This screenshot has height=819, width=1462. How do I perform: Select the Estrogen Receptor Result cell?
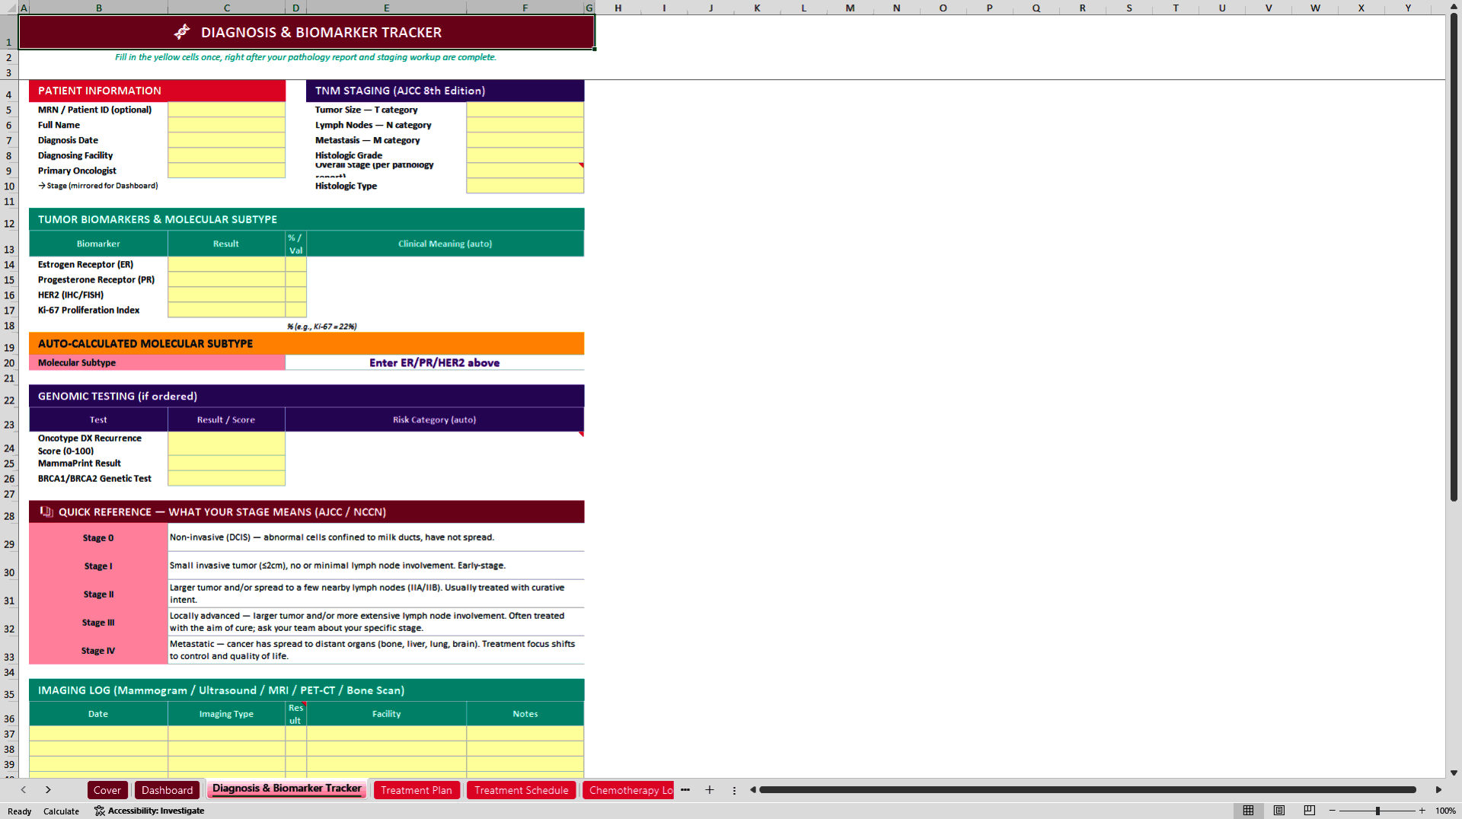tap(226, 264)
